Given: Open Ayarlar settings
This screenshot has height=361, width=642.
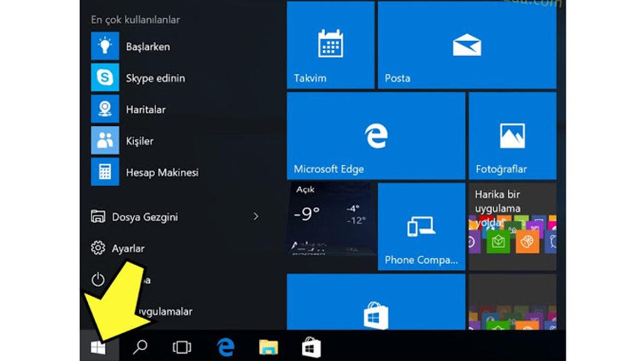Looking at the screenshot, I should (x=128, y=248).
